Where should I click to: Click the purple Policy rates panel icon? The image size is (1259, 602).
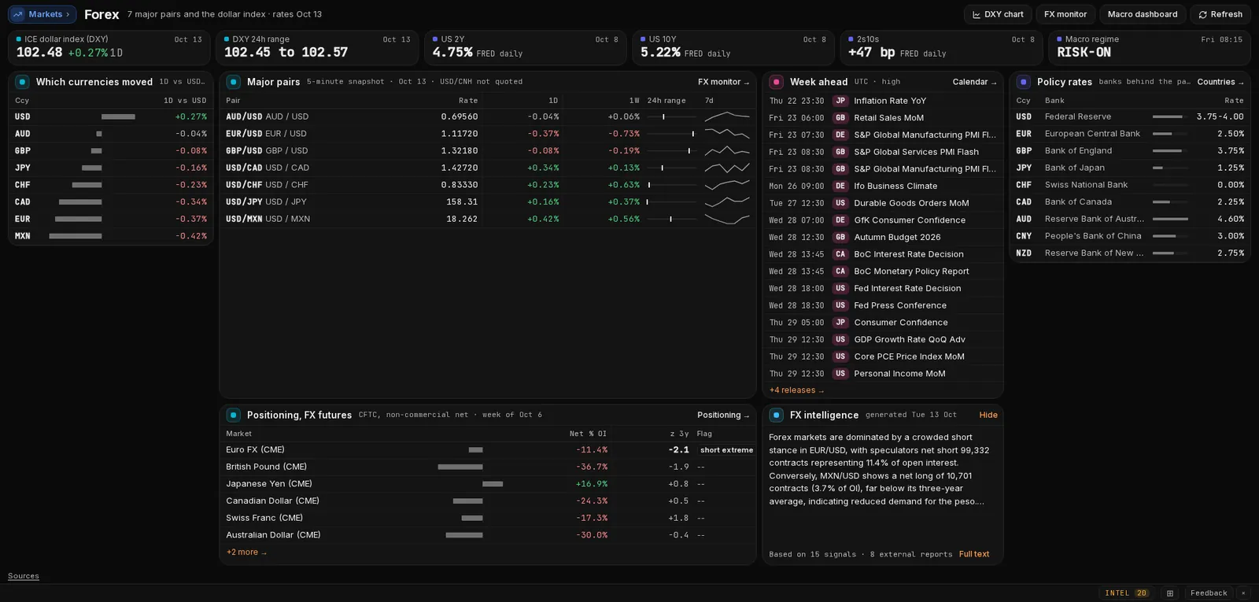[x=1023, y=82]
